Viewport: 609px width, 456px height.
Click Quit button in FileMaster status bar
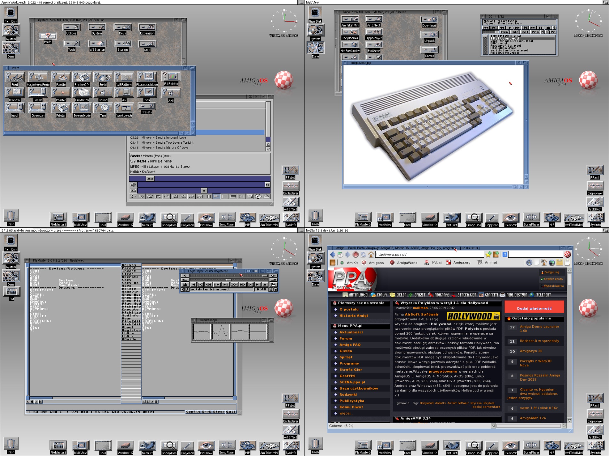[231, 412]
